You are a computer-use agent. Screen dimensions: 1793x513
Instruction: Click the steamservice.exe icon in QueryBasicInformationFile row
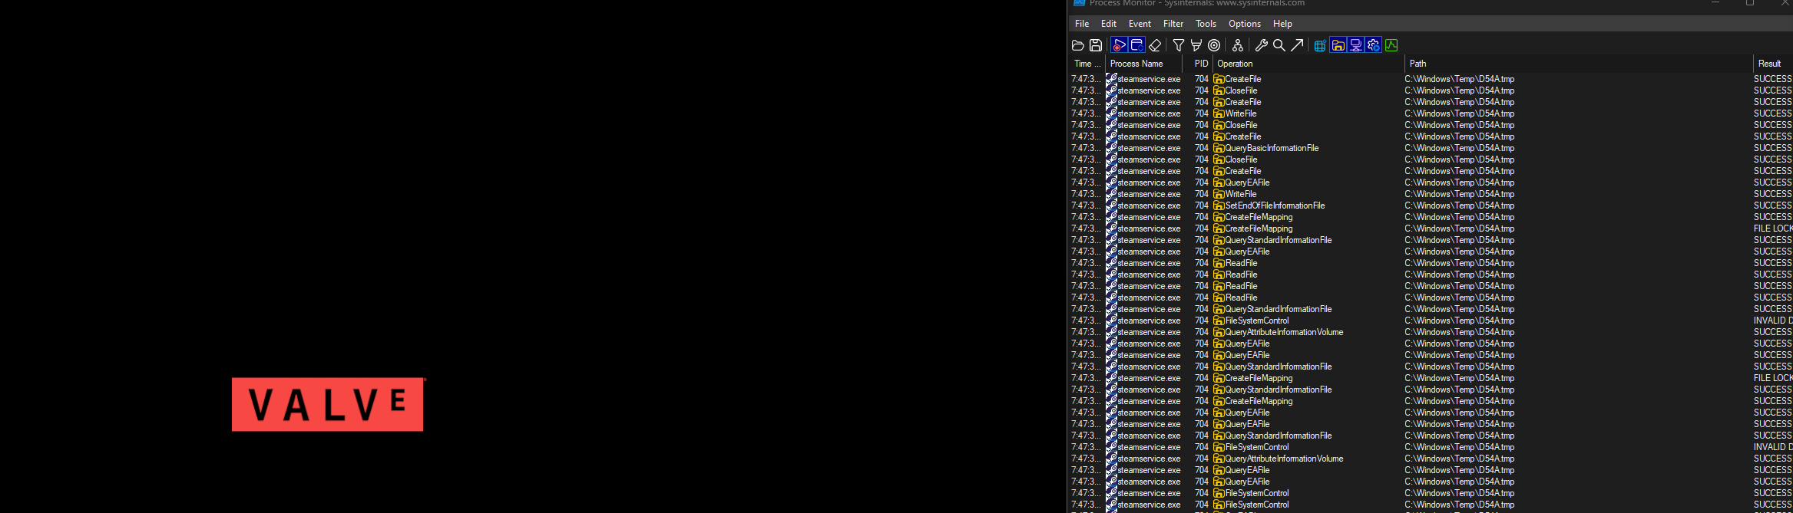tap(1111, 148)
